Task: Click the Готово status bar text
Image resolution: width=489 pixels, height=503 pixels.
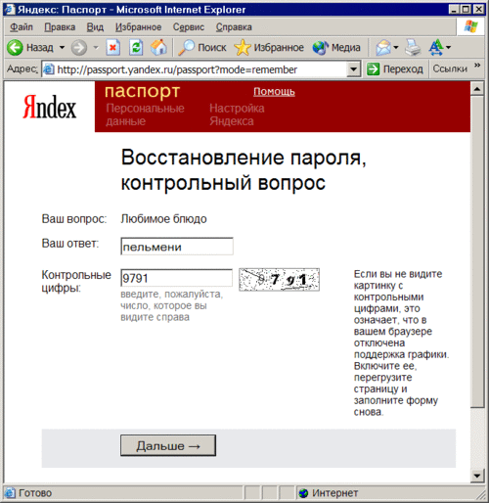Action: point(35,493)
